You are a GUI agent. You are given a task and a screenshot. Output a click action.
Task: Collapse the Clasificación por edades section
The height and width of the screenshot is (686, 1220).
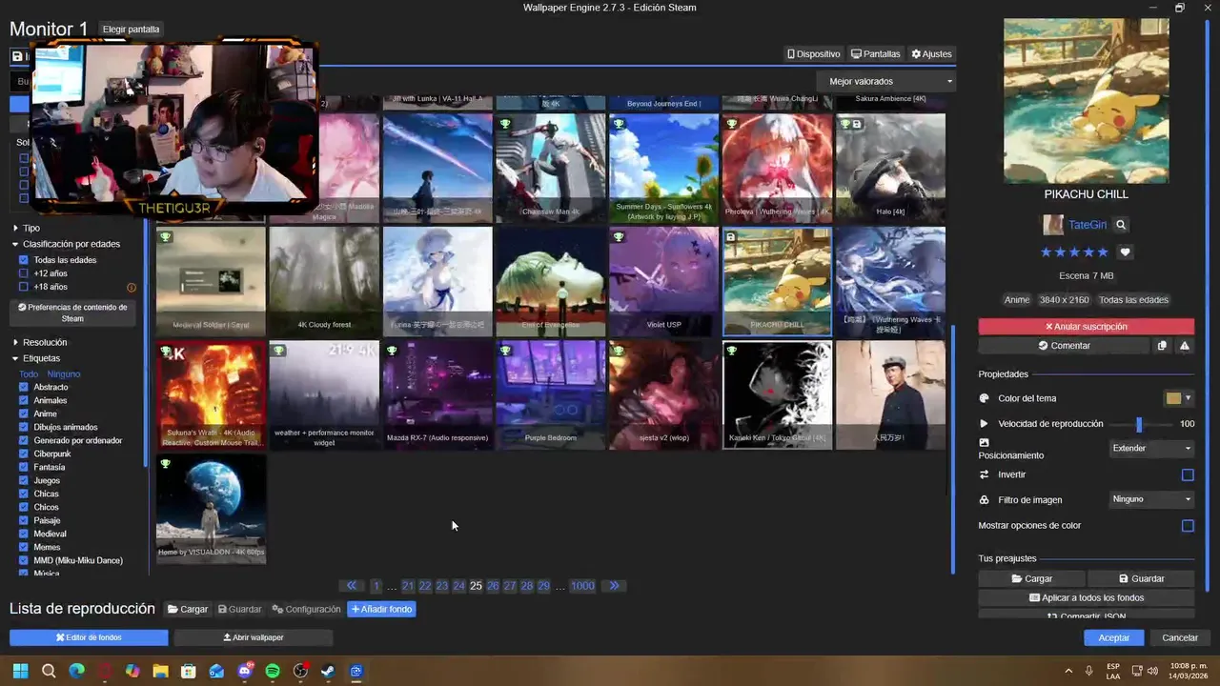click(67, 244)
